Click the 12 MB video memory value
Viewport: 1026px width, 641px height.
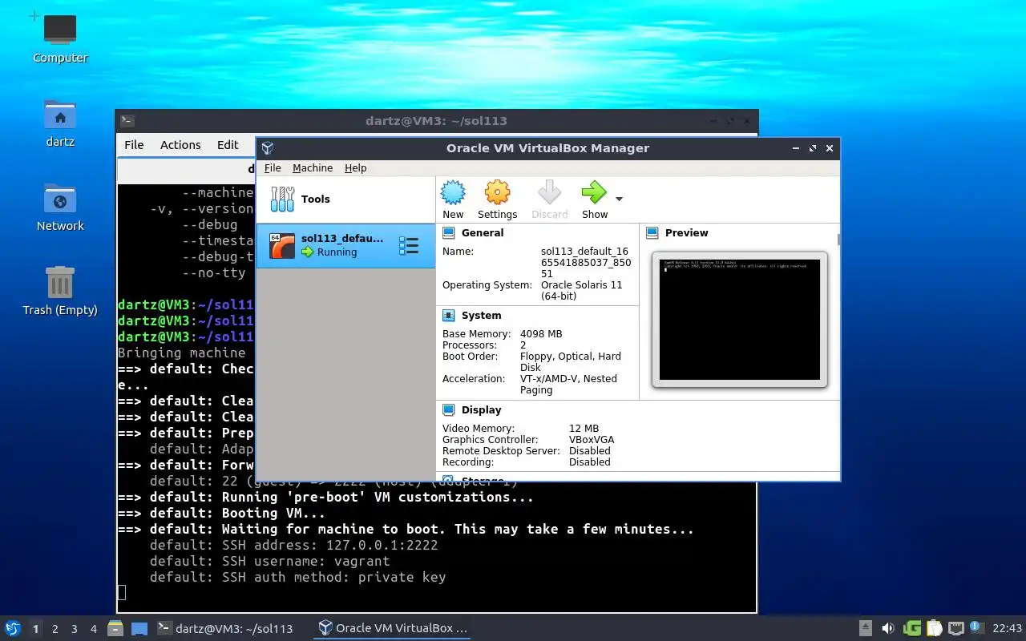584,429
